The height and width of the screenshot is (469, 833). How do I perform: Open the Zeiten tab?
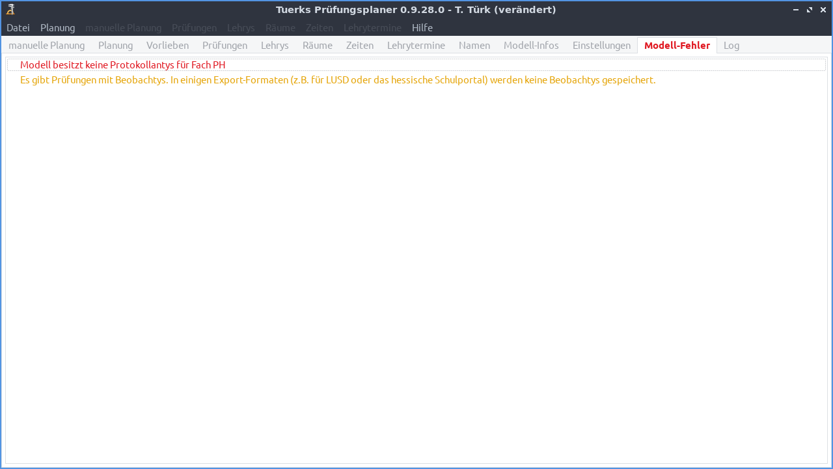pos(360,45)
